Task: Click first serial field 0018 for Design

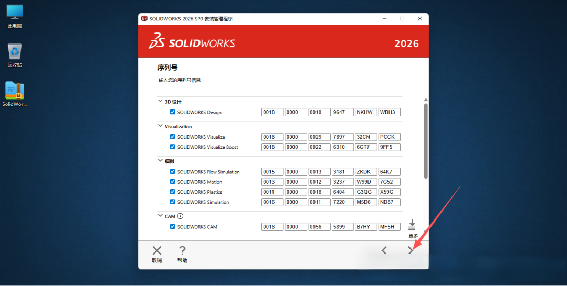Action: 272,112
